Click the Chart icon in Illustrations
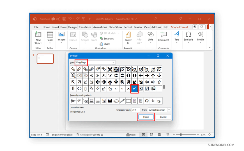This screenshot has height=151, width=244. pos(105,44)
